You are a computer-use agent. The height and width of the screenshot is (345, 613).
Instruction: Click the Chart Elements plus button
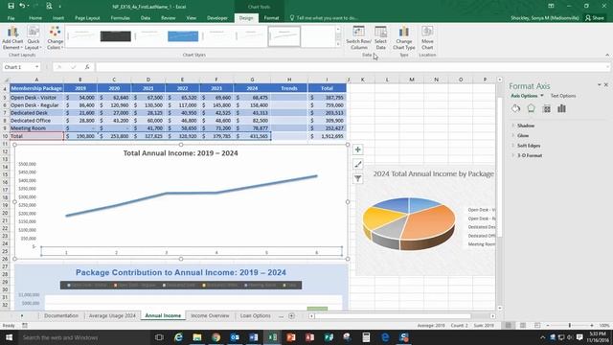click(357, 149)
